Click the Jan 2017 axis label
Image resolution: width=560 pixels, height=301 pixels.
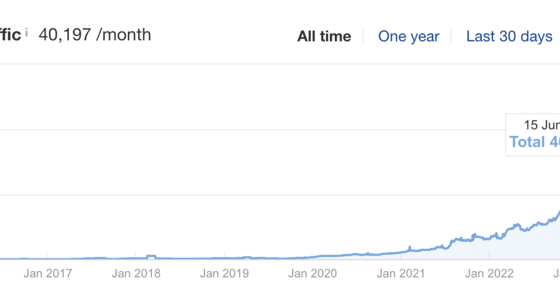48,274
